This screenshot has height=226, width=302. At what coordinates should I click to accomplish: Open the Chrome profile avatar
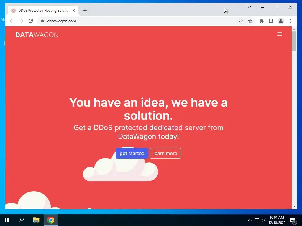pos(281,21)
